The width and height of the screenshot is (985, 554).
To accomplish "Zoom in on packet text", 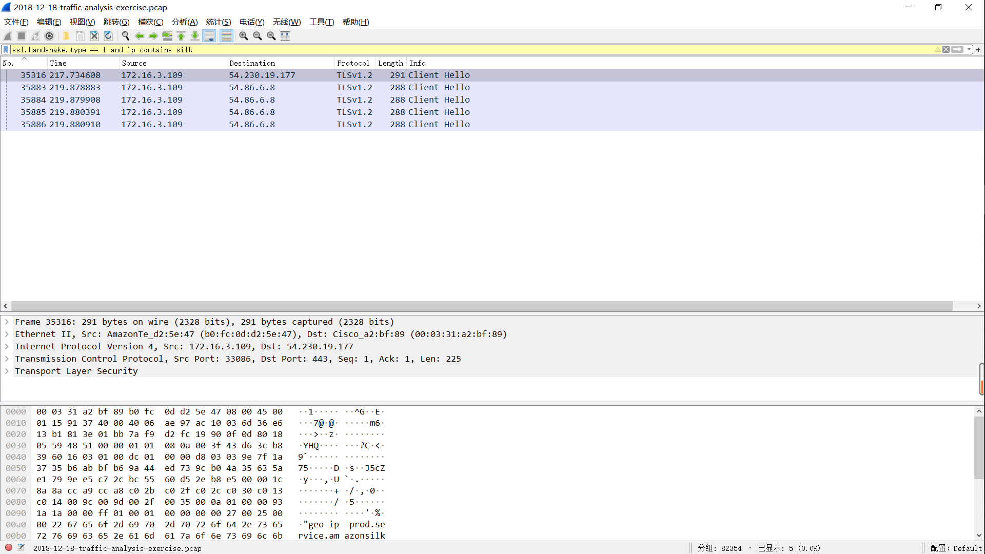I will coord(244,36).
